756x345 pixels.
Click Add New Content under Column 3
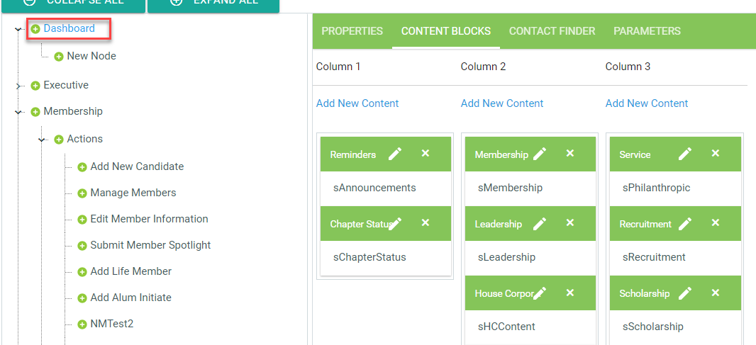click(647, 103)
